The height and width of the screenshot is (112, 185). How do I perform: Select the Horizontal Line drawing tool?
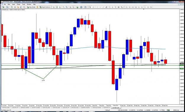click(x=100, y=7)
